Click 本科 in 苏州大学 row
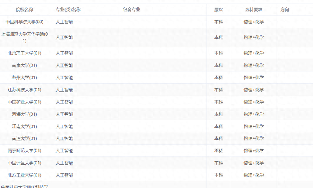 click(x=218, y=78)
